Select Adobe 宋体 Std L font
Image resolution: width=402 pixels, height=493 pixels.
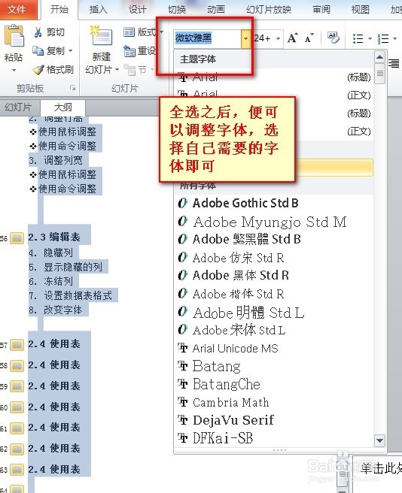tap(274, 330)
